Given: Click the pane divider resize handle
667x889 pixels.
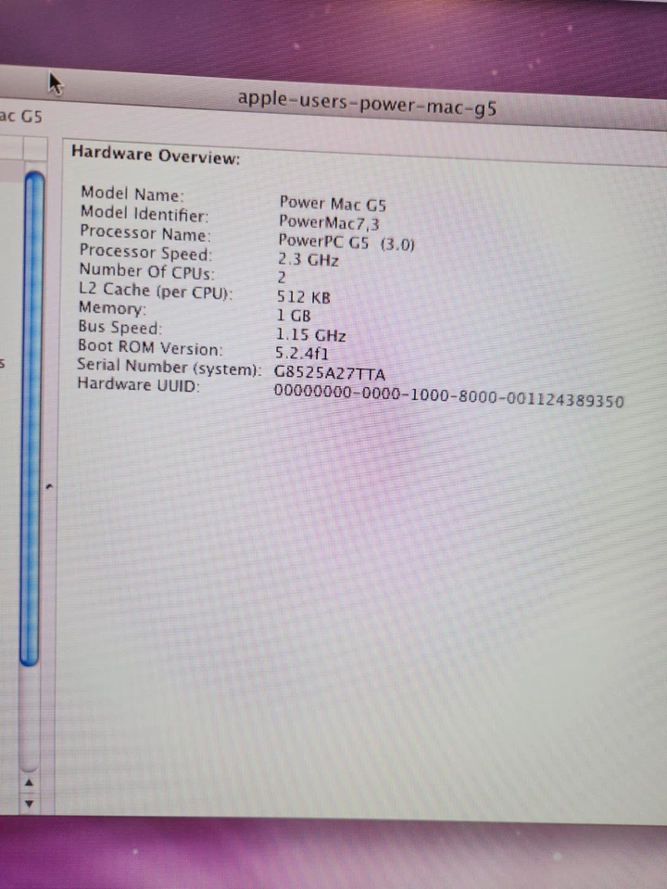Looking at the screenshot, I should pyautogui.click(x=50, y=485).
